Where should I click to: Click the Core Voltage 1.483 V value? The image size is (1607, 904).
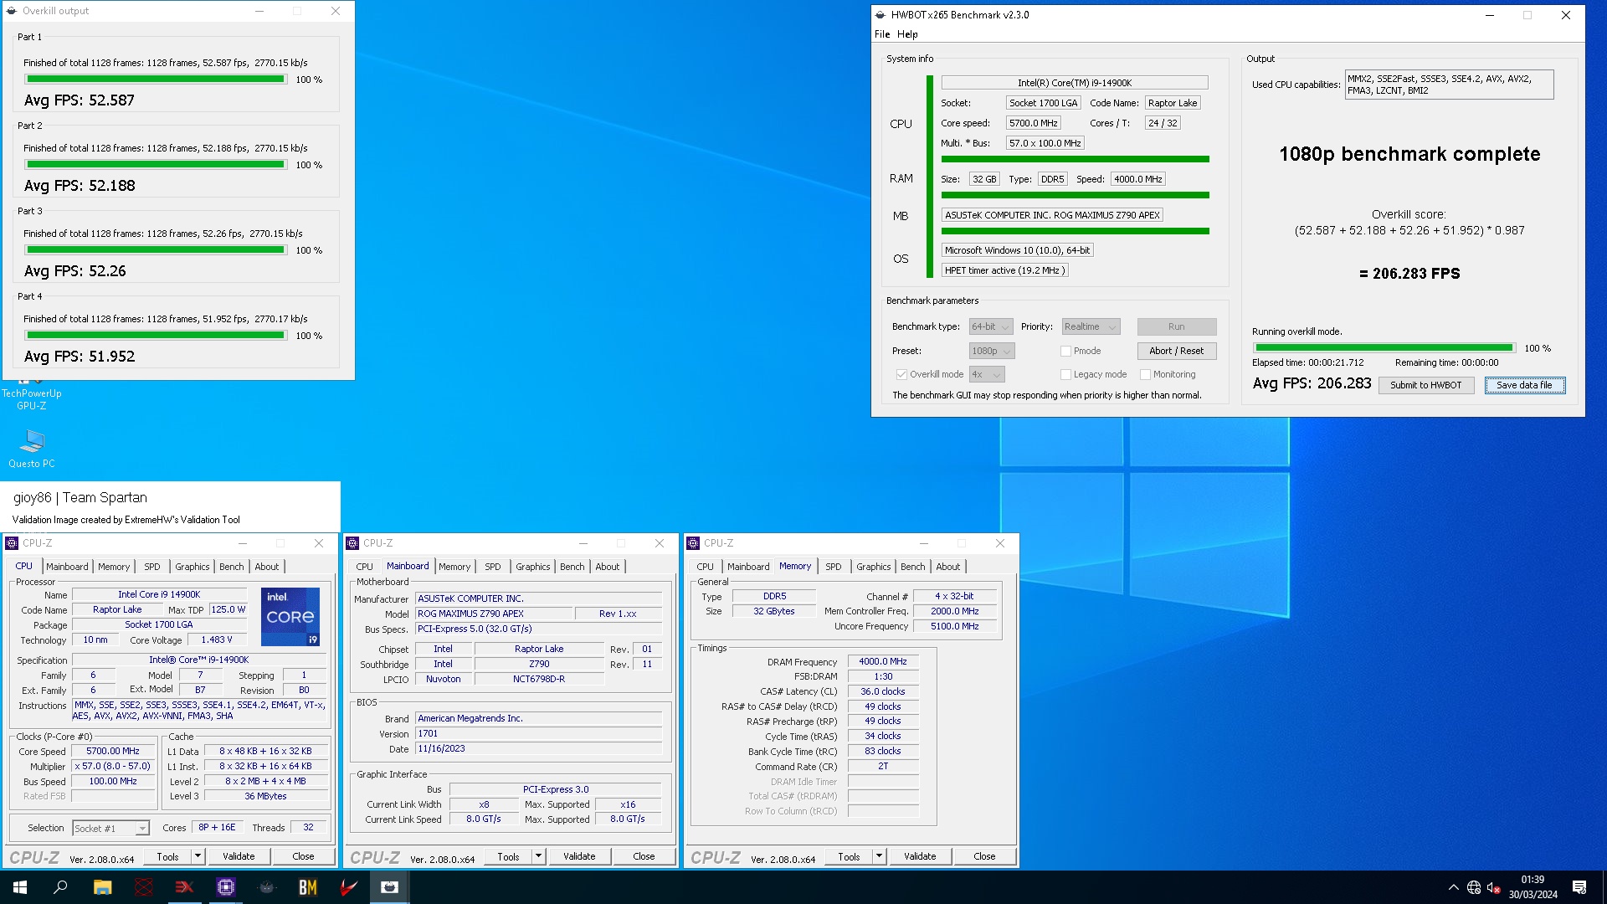(x=217, y=639)
